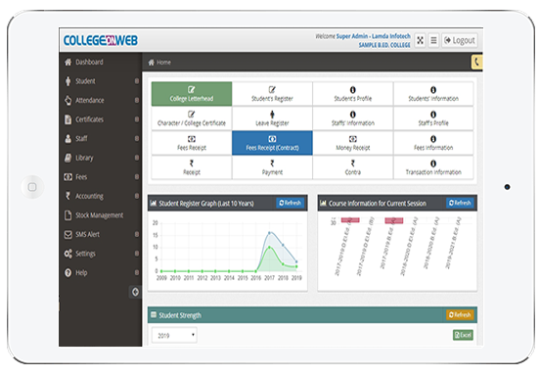540x376 pixels.
Task: Export Student Strength via Excel button
Action: pos(463,335)
